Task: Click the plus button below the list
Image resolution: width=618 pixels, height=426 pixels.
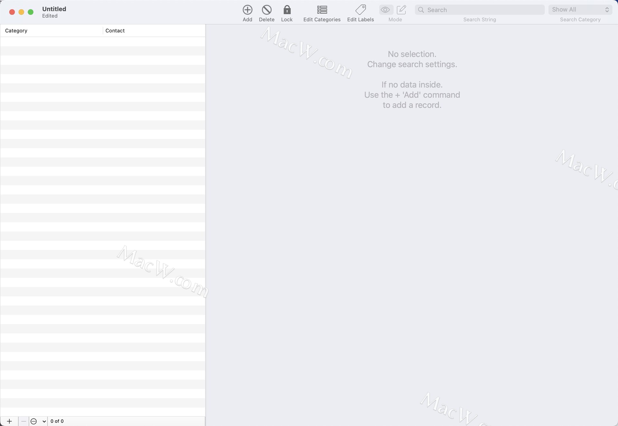Action: point(9,421)
